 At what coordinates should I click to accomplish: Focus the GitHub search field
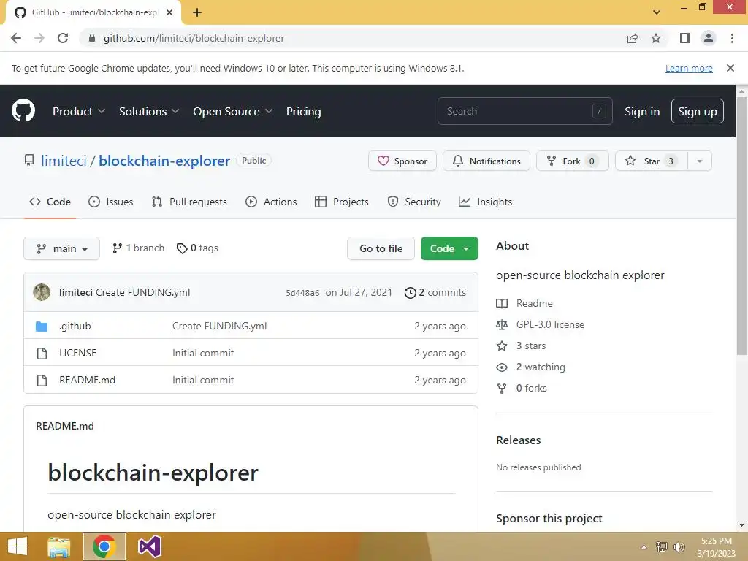pos(524,111)
